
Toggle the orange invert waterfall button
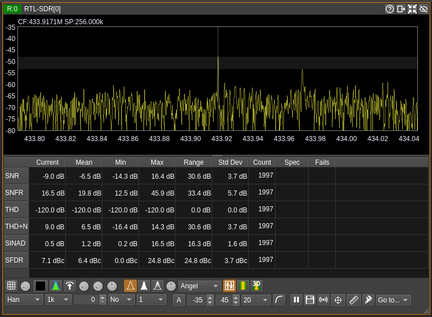229,286
